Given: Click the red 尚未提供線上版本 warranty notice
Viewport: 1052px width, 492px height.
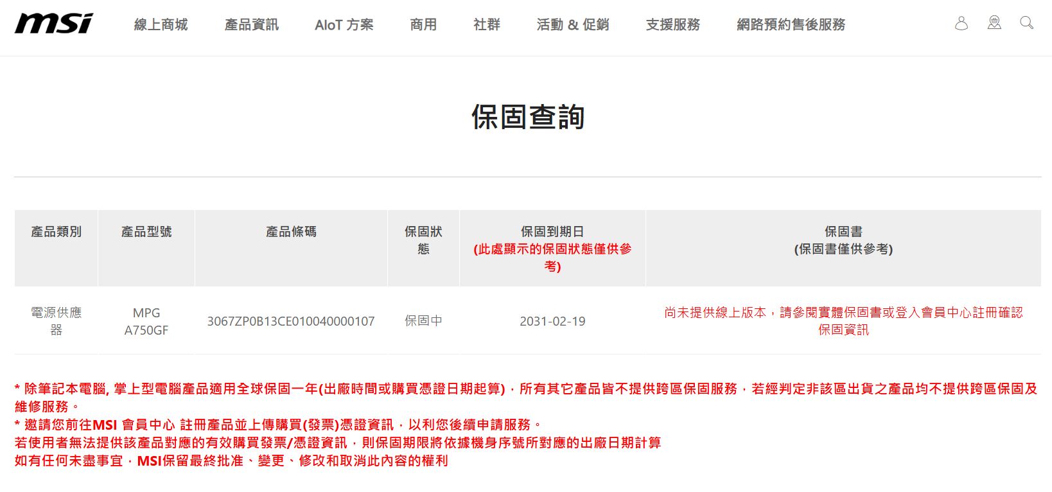Looking at the screenshot, I should [843, 321].
